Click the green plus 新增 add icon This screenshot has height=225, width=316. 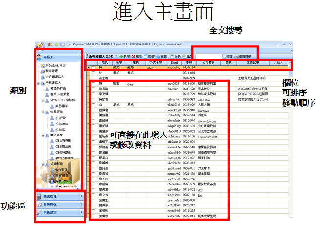pos(121,57)
